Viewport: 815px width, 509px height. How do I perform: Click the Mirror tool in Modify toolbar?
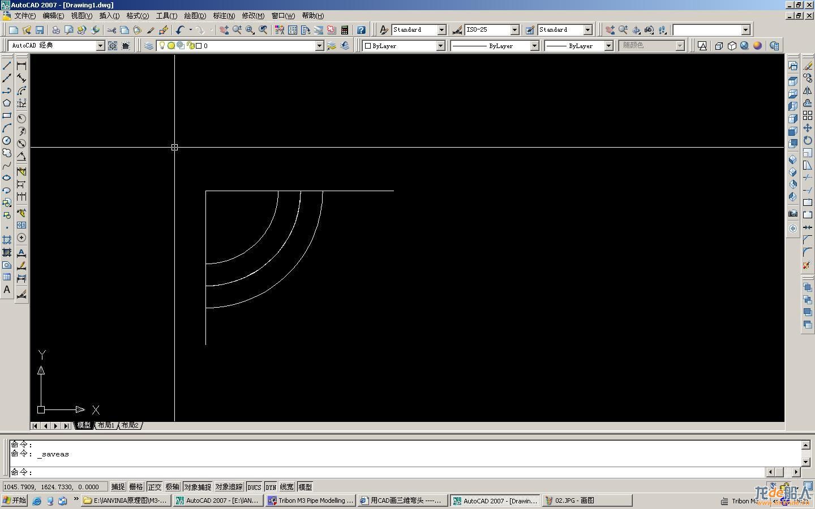pos(808,90)
